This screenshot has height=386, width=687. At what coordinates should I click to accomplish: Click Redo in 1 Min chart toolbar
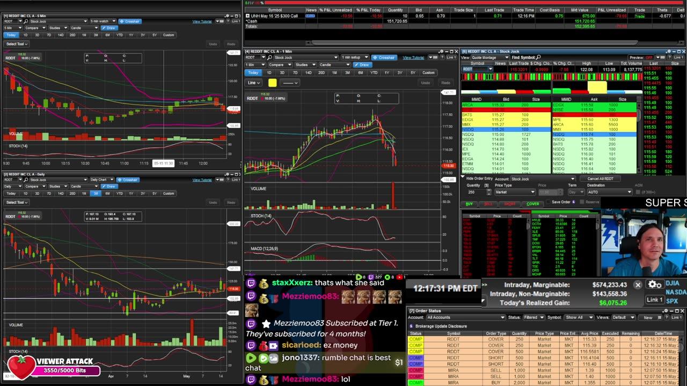pos(445,83)
